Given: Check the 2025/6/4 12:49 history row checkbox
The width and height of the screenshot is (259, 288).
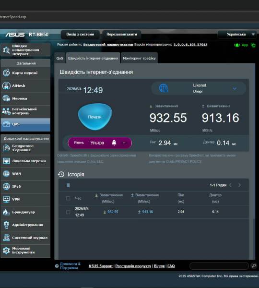Looking at the screenshot, I should pos(68,212).
